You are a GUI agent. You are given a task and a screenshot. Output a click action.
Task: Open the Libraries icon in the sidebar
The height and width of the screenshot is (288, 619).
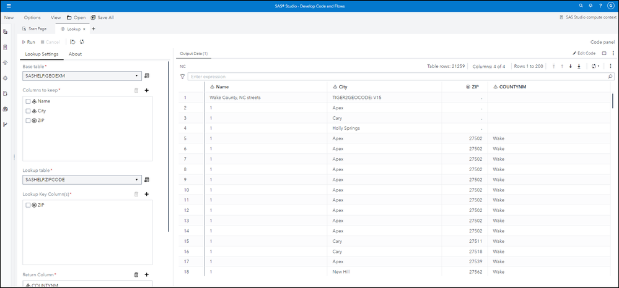point(5,109)
